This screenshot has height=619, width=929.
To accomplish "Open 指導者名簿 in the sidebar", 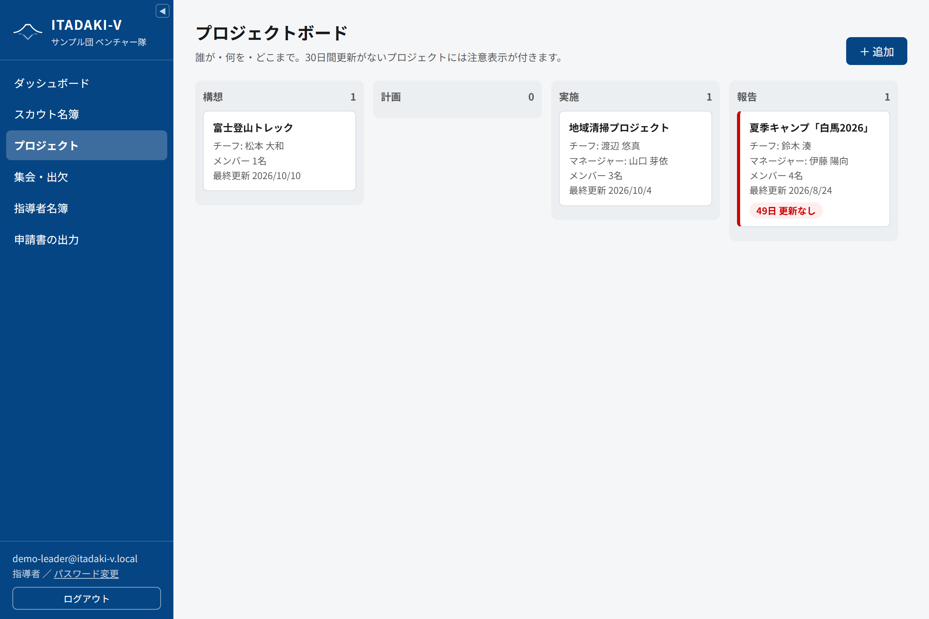I will [86, 208].
